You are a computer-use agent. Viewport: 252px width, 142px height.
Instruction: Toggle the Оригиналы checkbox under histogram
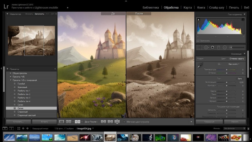click(198, 41)
